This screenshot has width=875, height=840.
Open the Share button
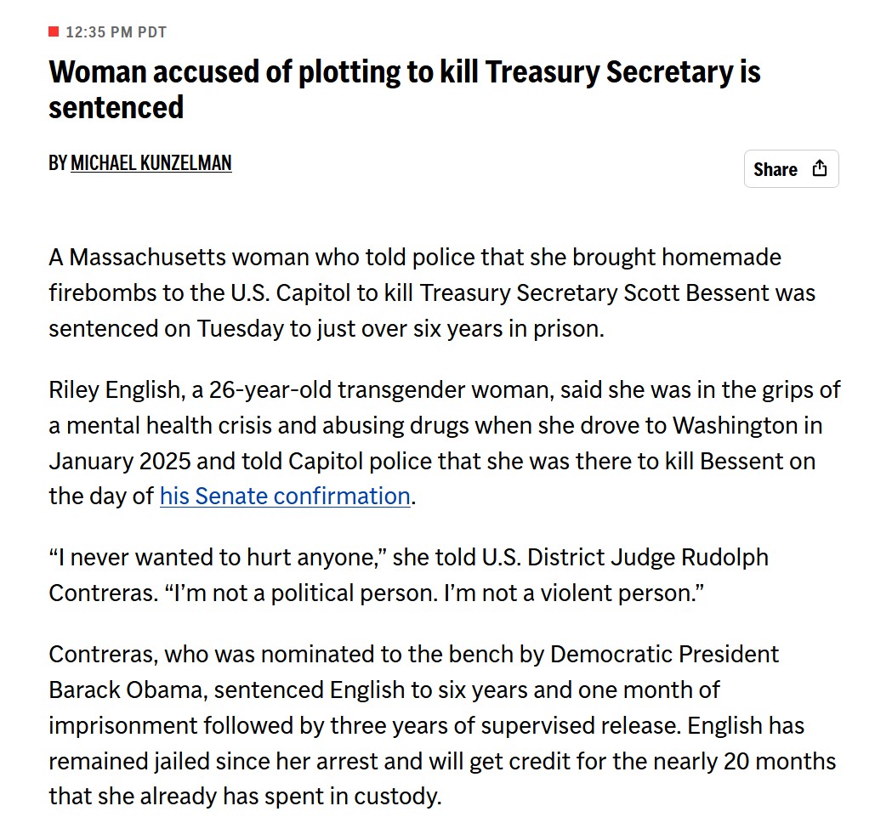click(x=791, y=168)
